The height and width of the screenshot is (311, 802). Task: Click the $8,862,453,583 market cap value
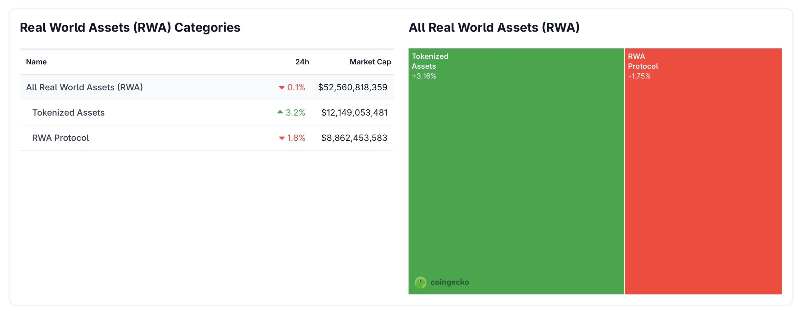(x=354, y=138)
